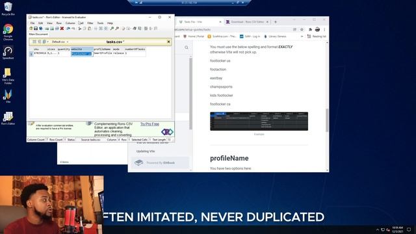Click the Updating Vite sidebar link
Image resolution: width=416 pixels, height=234 pixels.
[x=146, y=151]
